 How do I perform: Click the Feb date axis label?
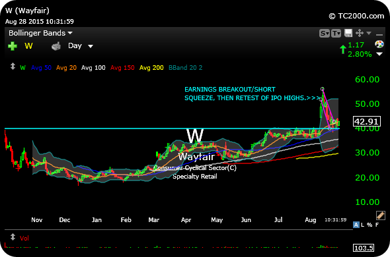[x=126, y=220]
